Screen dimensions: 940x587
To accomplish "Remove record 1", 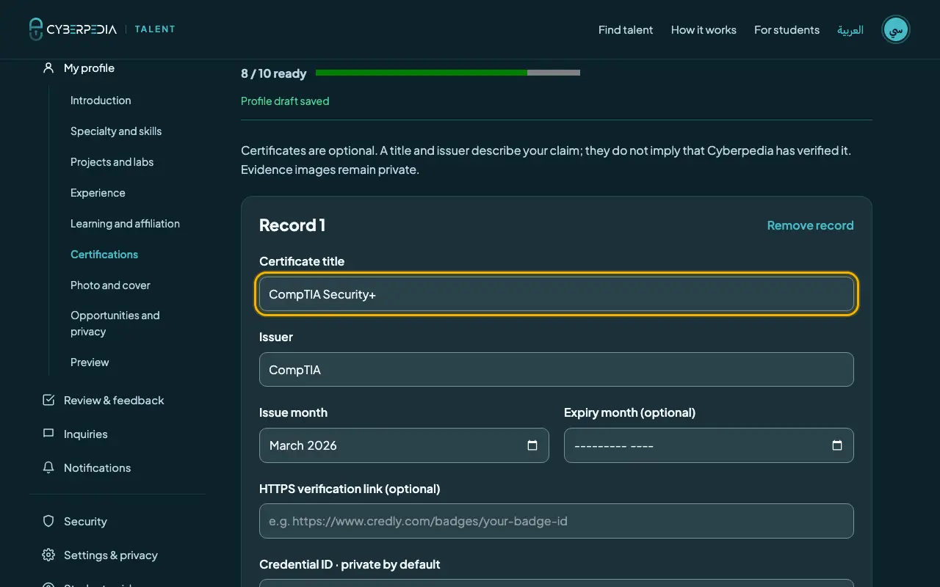I will (x=810, y=225).
